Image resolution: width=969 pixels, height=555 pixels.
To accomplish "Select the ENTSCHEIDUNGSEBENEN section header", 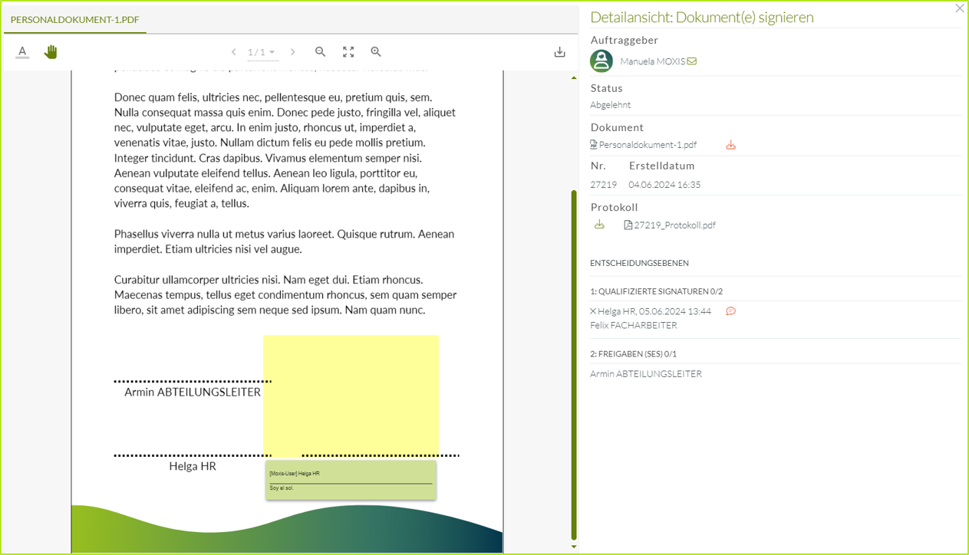I will tap(640, 262).
